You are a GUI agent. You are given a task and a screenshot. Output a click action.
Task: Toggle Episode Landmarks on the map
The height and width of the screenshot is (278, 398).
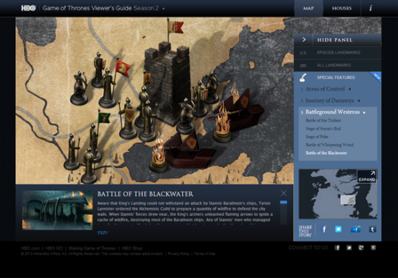pyautogui.click(x=337, y=53)
